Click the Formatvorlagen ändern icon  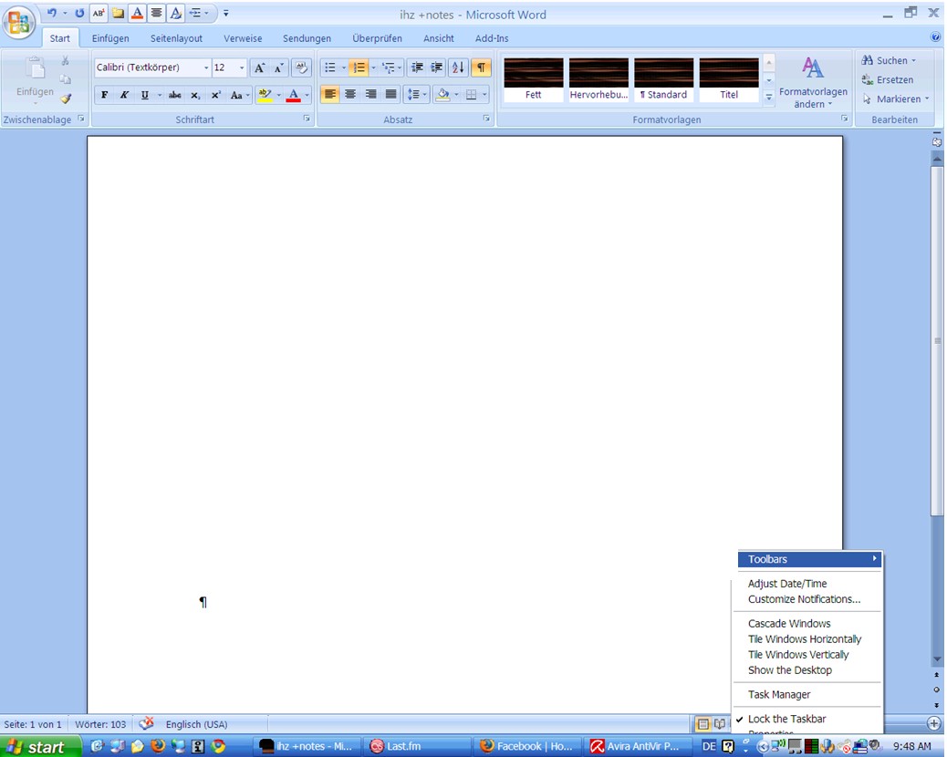813,82
